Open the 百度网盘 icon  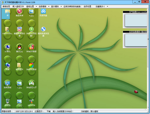pyautogui.click(x=43, y=11)
